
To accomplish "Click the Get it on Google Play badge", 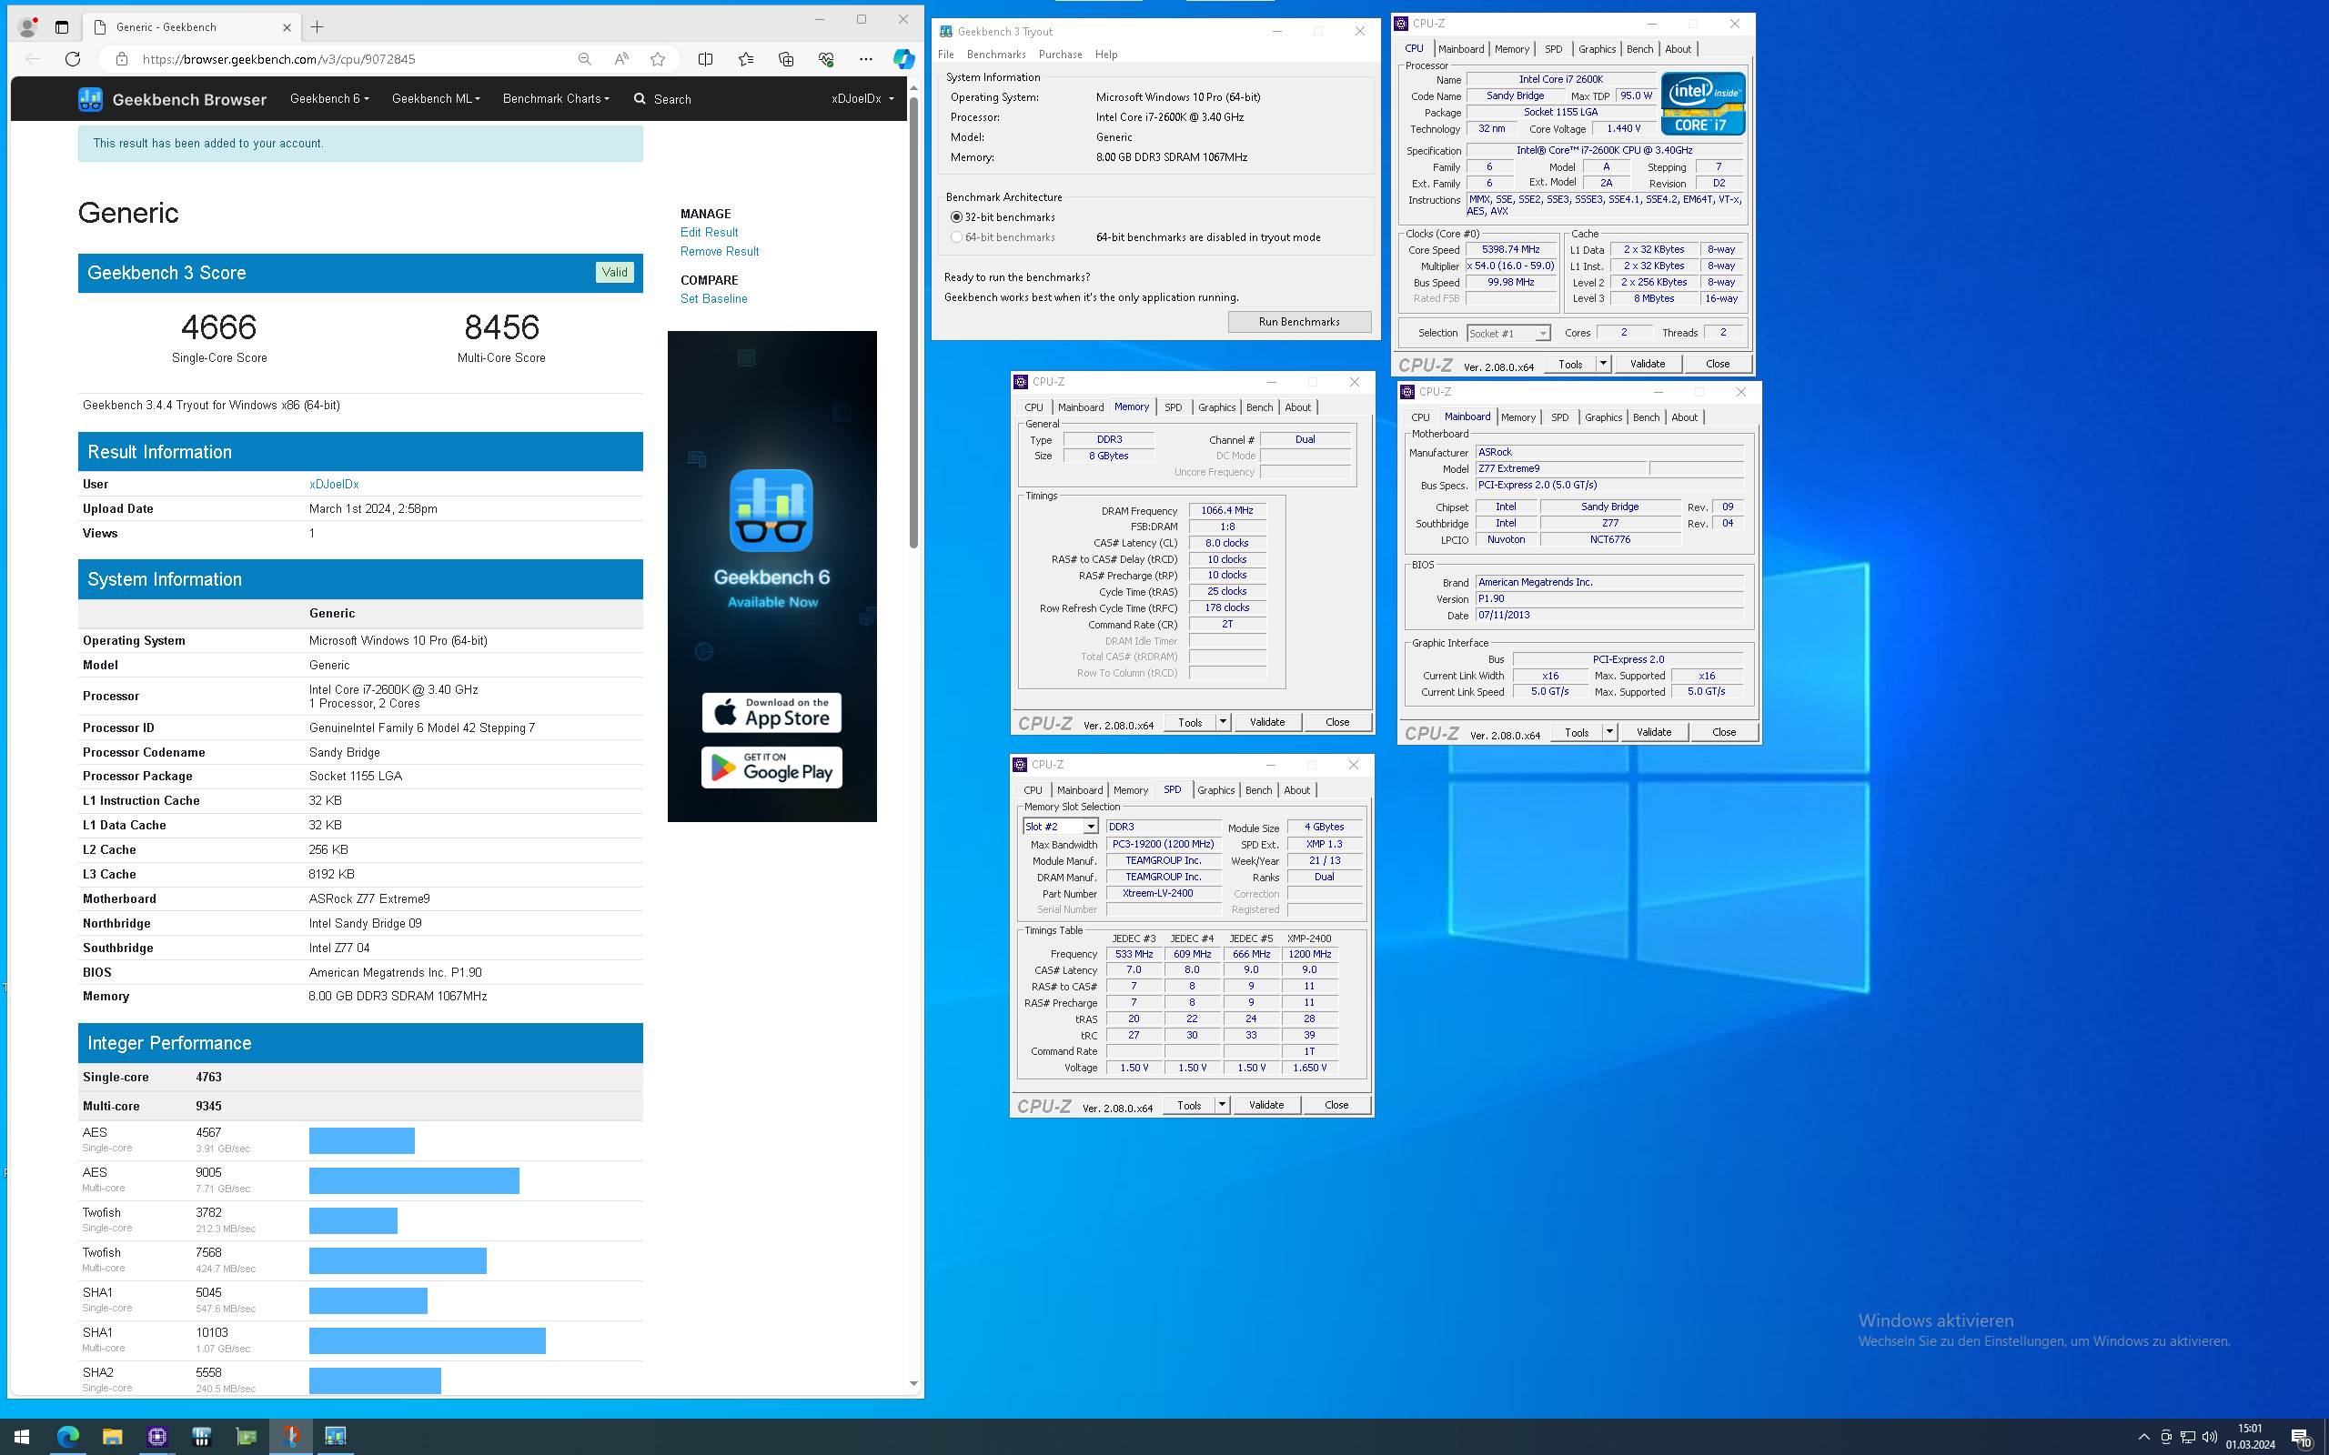I will click(x=771, y=767).
